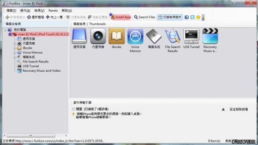Click the iPhone jailbreak tutorial link text

[93, 117]
